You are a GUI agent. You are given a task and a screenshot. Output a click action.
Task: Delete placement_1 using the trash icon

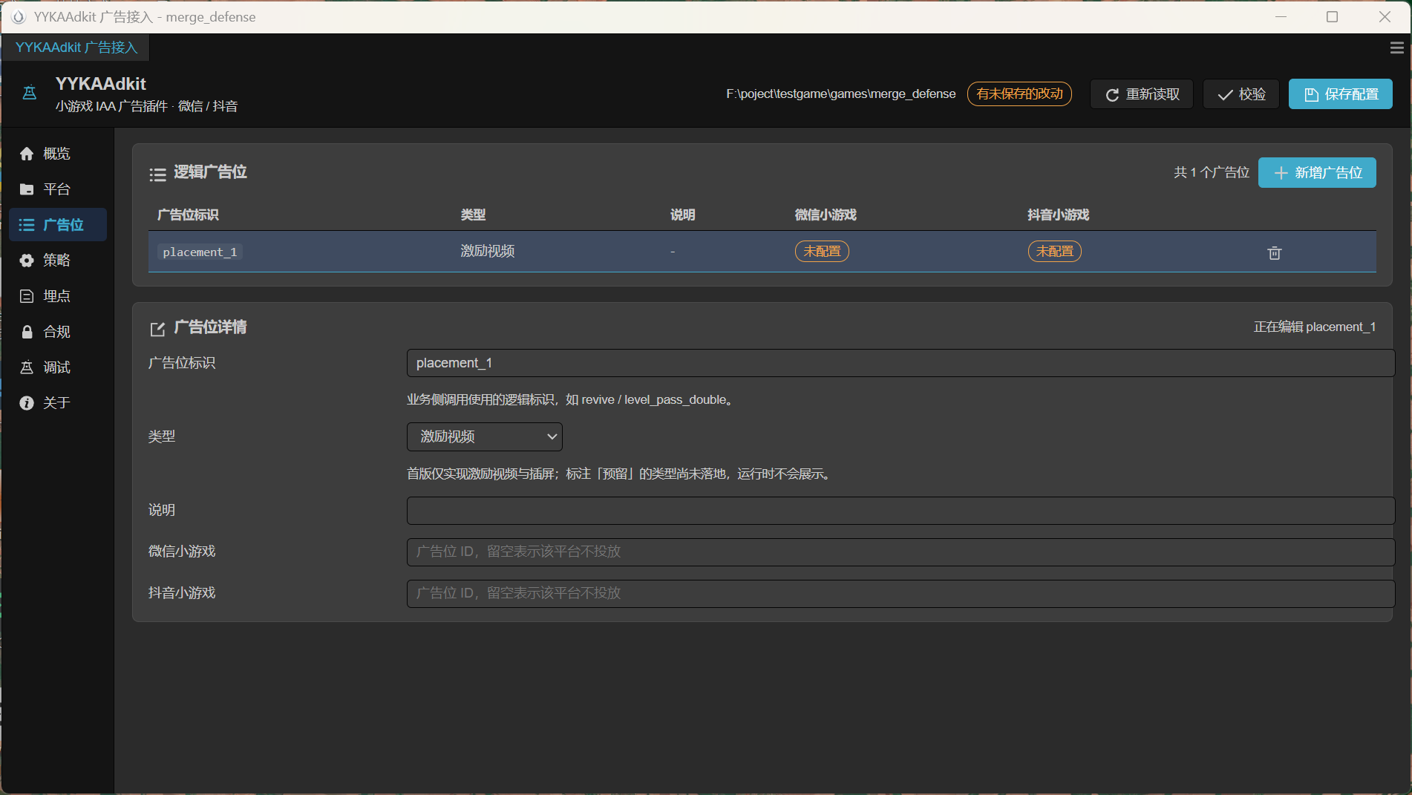click(1274, 252)
